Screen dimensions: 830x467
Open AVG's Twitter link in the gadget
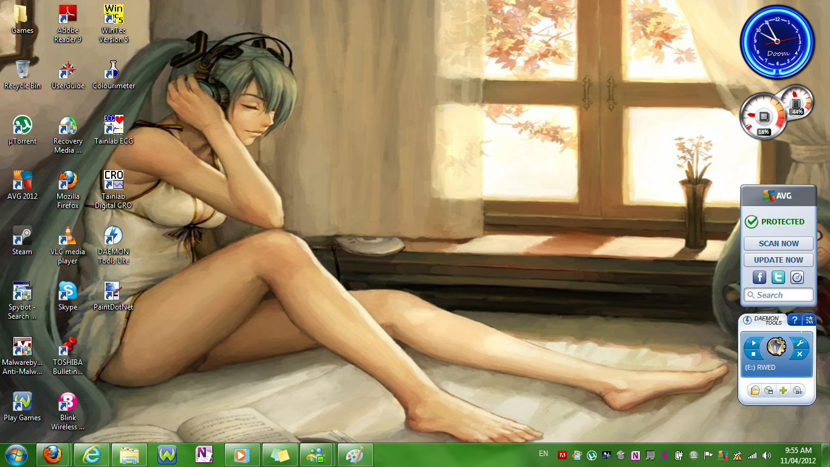coord(778,277)
